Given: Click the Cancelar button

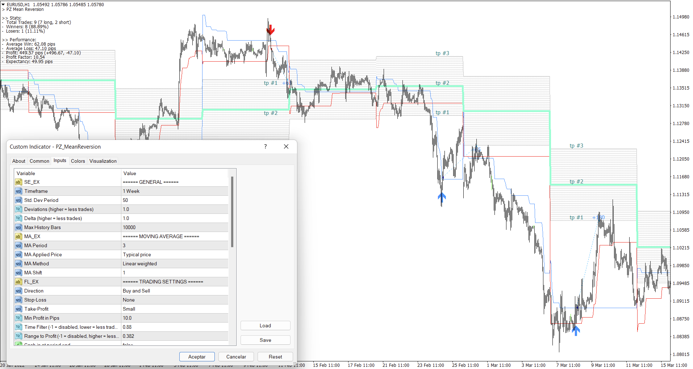Looking at the screenshot, I should pos(236,357).
